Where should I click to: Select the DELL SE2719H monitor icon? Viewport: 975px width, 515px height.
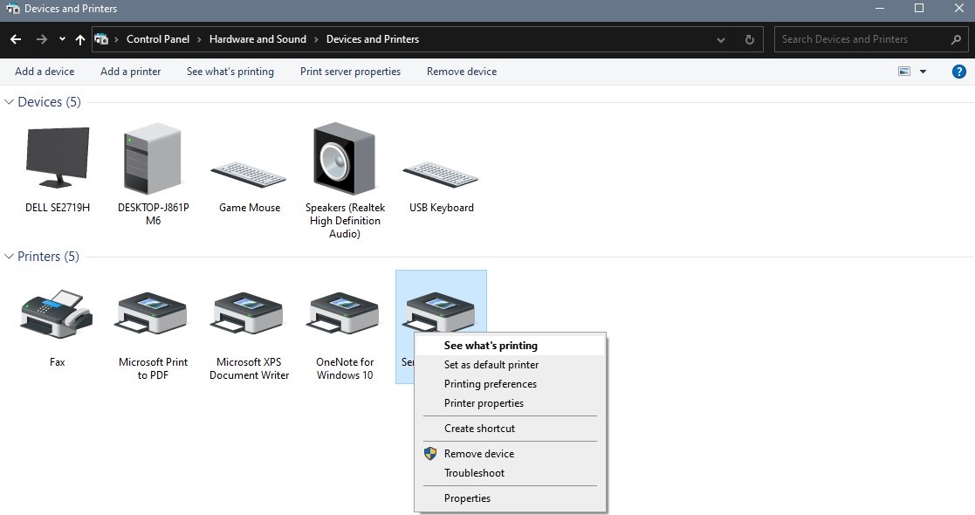click(58, 159)
